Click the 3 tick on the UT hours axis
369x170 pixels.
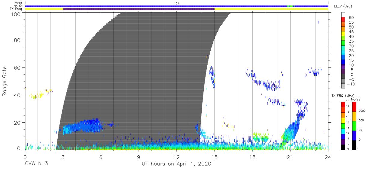point(63,157)
